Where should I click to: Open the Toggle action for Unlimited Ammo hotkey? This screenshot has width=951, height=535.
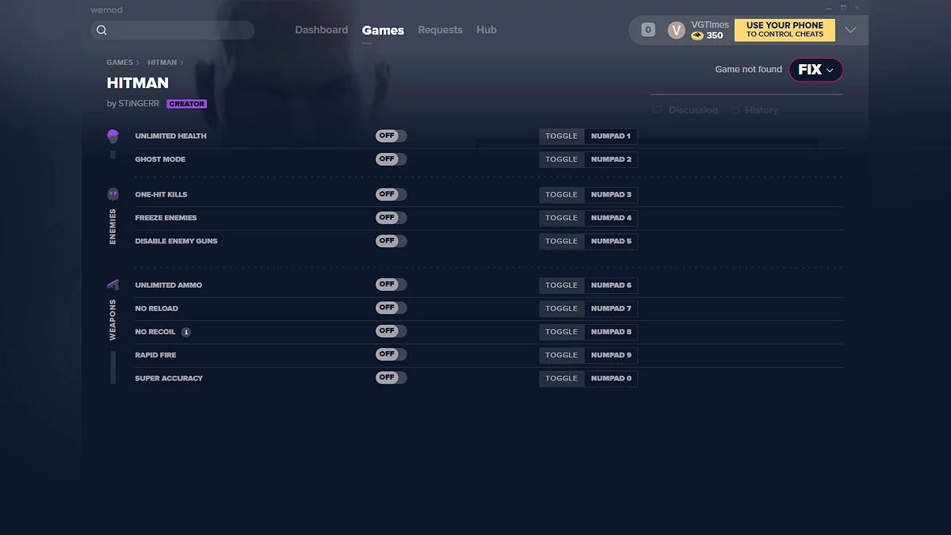[x=562, y=285]
